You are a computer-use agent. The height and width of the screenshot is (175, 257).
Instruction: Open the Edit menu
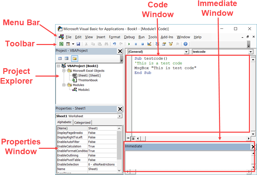tap(78, 37)
